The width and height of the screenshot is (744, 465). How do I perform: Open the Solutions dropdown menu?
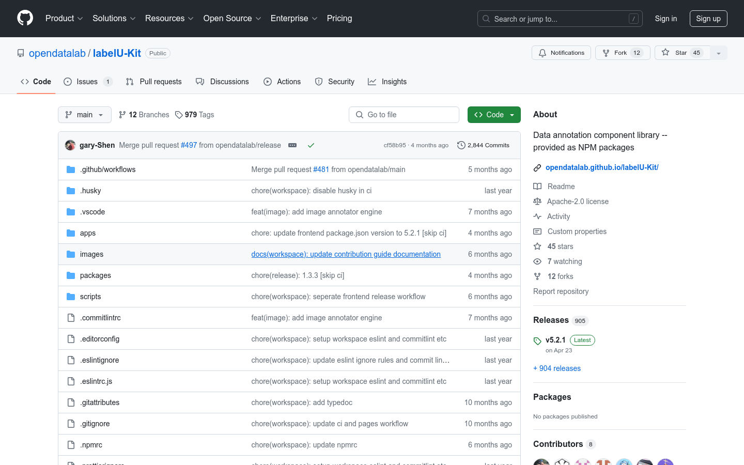click(114, 19)
